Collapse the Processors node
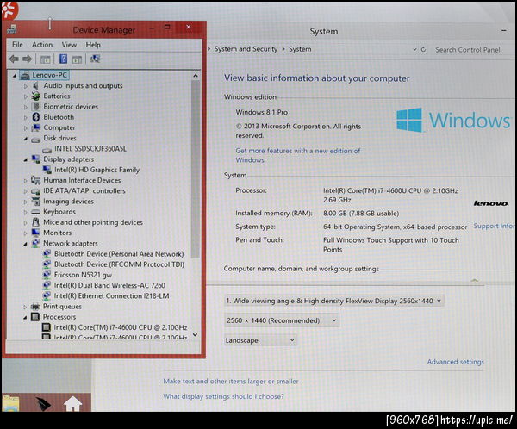This screenshot has height=429, width=517. (25, 318)
